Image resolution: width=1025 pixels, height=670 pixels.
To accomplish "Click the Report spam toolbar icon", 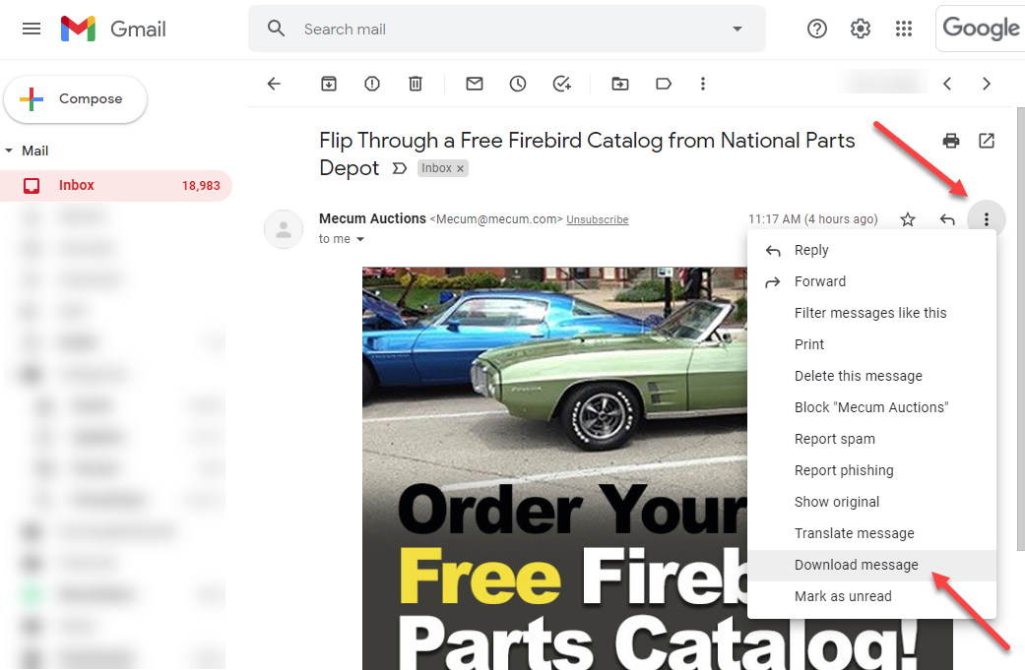I will [372, 84].
